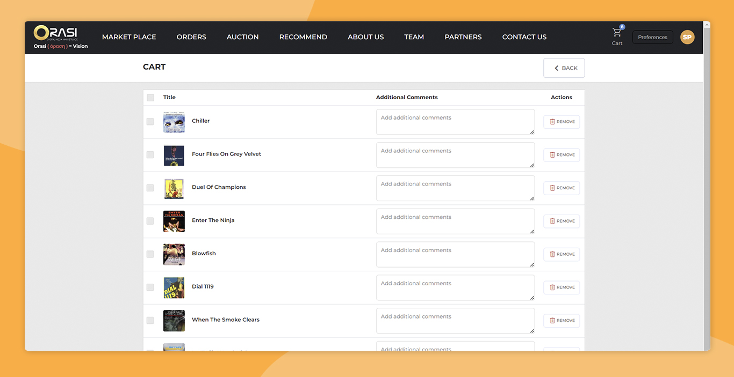Open Contact Us page
Image resolution: width=734 pixels, height=377 pixels.
tap(524, 37)
